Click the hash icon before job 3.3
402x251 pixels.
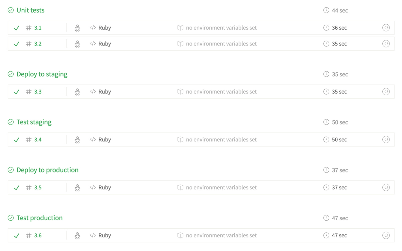[28, 92]
